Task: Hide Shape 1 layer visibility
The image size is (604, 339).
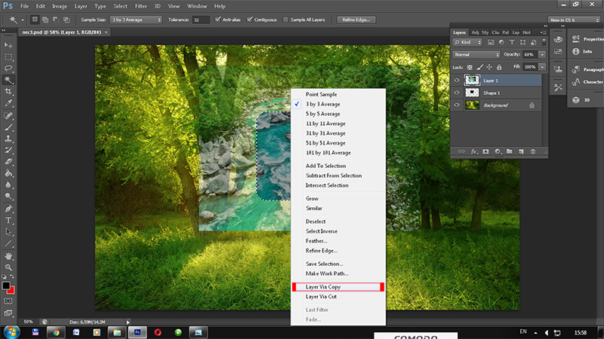Action: click(x=457, y=93)
